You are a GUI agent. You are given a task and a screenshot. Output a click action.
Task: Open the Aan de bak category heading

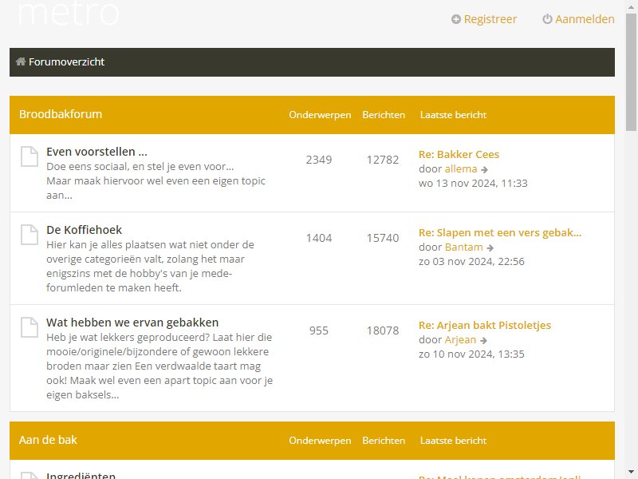tap(48, 440)
